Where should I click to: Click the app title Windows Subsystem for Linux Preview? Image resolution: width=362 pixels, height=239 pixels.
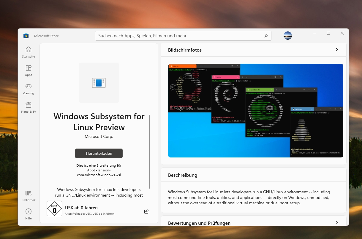point(99,122)
